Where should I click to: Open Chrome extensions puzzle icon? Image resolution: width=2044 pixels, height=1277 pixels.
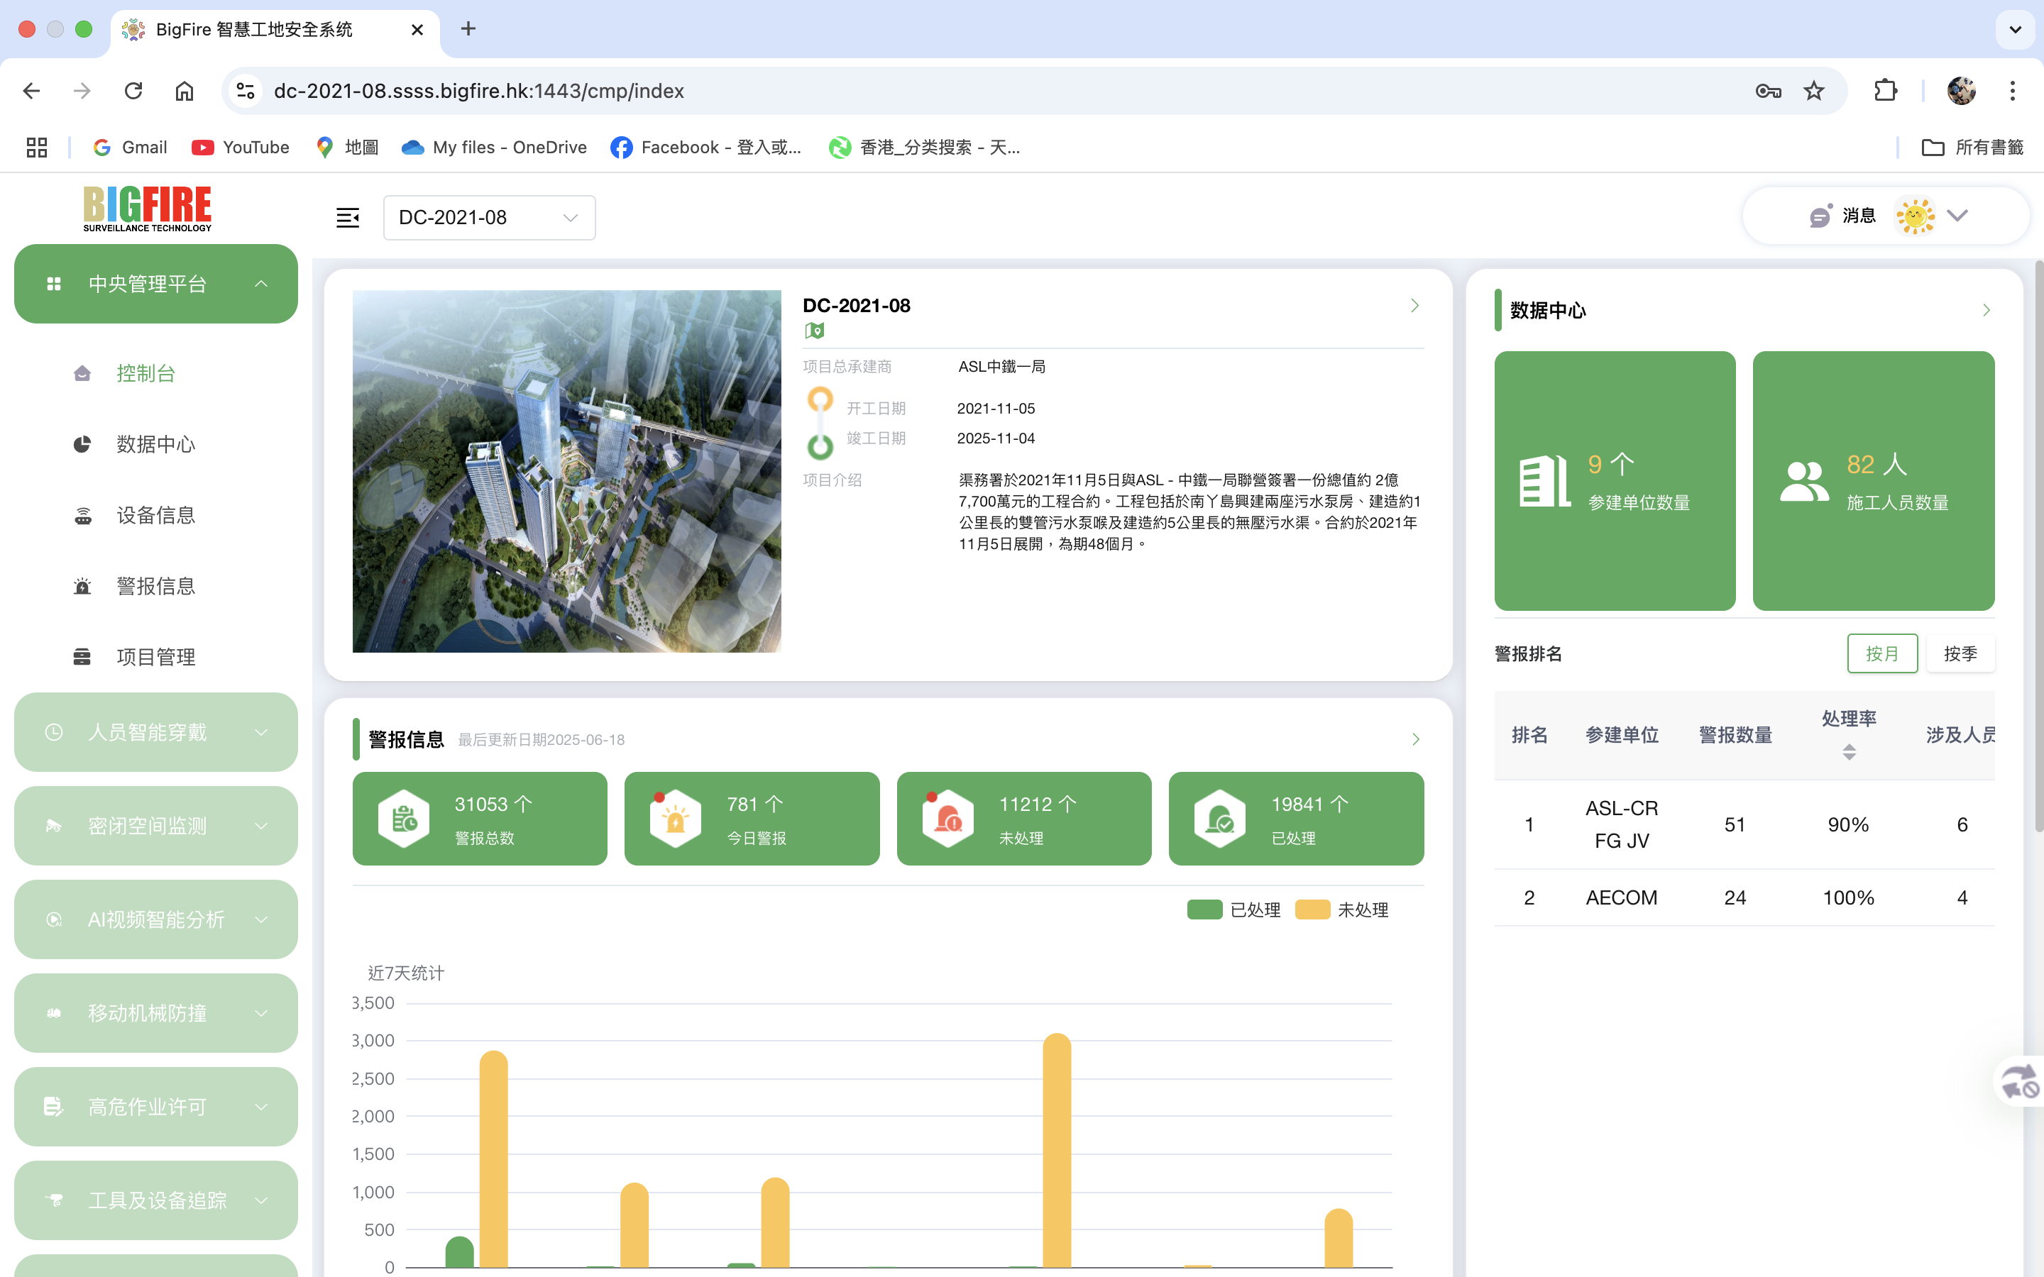(x=1885, y=90)
